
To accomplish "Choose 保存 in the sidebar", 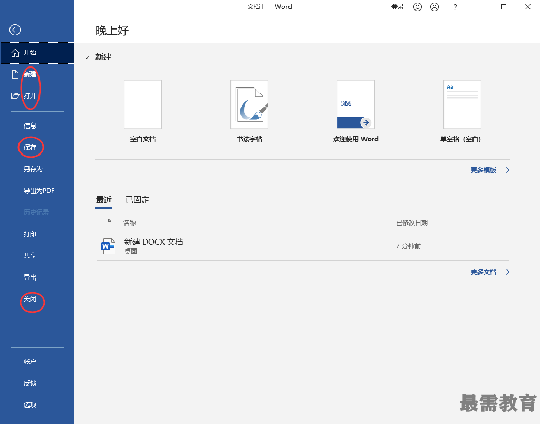I will (x=30, y=148).
